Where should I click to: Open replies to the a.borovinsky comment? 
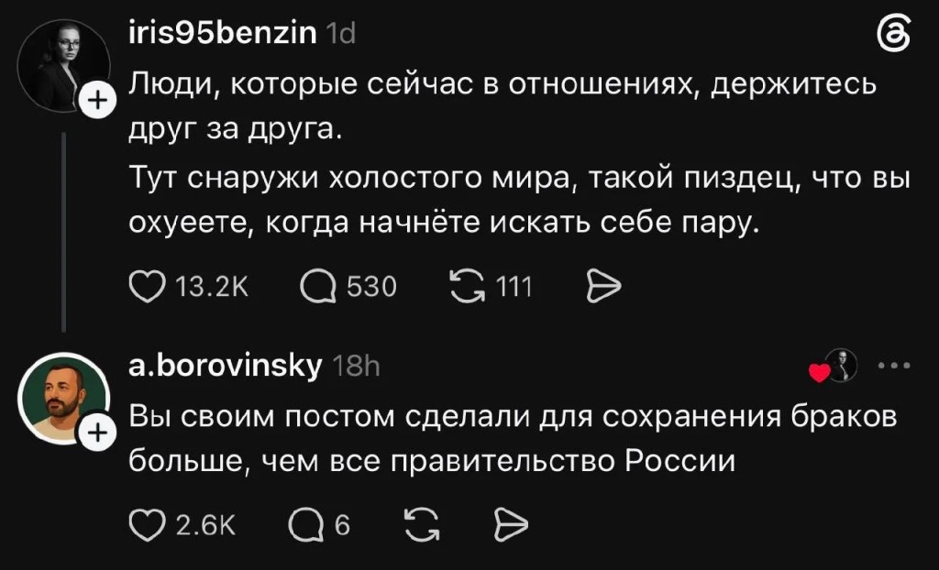(x=306, y=525)
